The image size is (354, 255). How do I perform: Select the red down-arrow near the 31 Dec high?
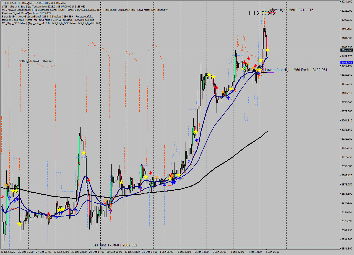(150, 172)
